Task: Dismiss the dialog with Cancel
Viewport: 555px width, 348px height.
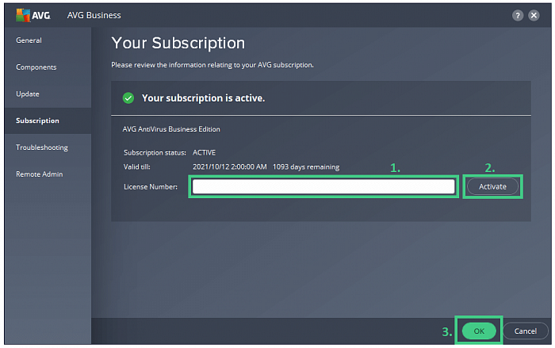Action: (525, 331)
